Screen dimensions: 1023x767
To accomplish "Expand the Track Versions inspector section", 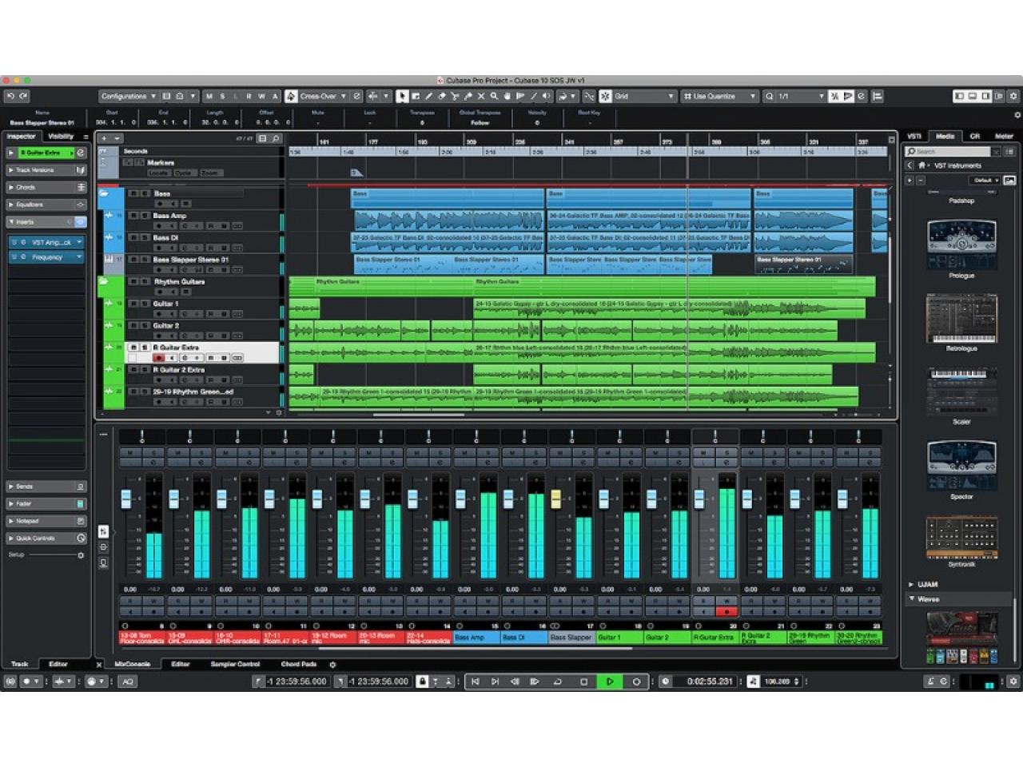I will [x=46, y=170].
